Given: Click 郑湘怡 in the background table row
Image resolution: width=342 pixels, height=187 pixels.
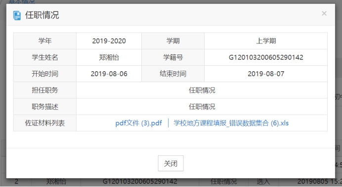Looking at the screenshot, I should (56, 182).
